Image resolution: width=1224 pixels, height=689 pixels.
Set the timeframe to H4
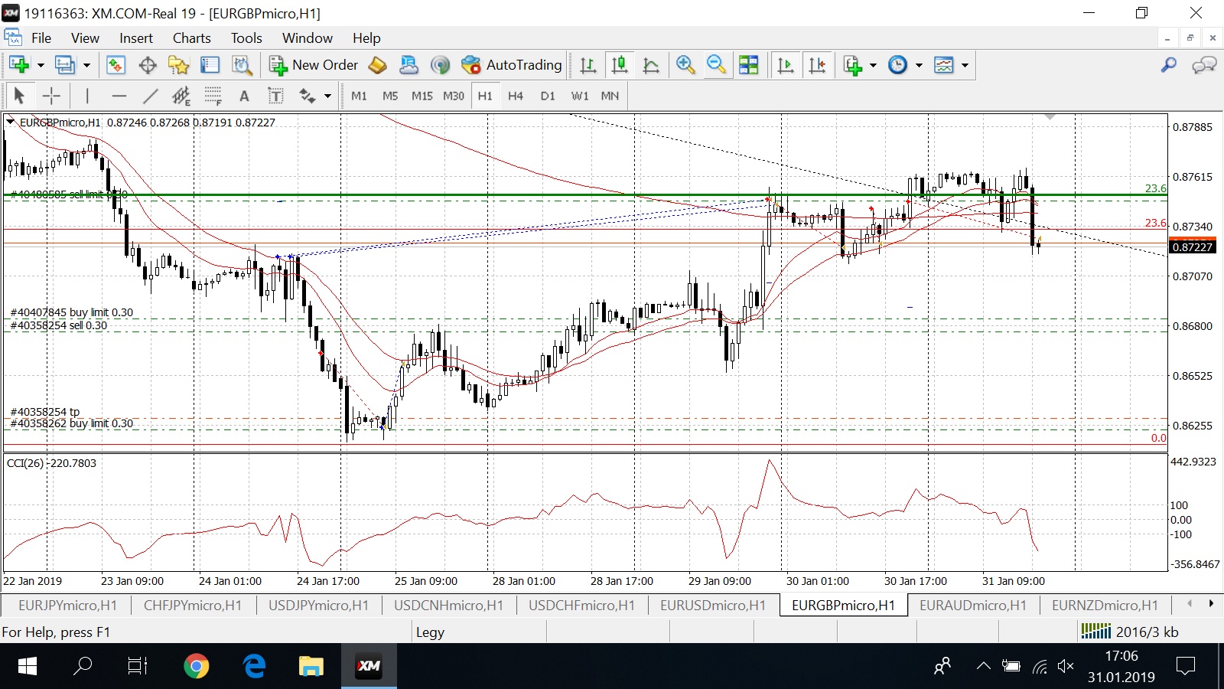point(516,96)
